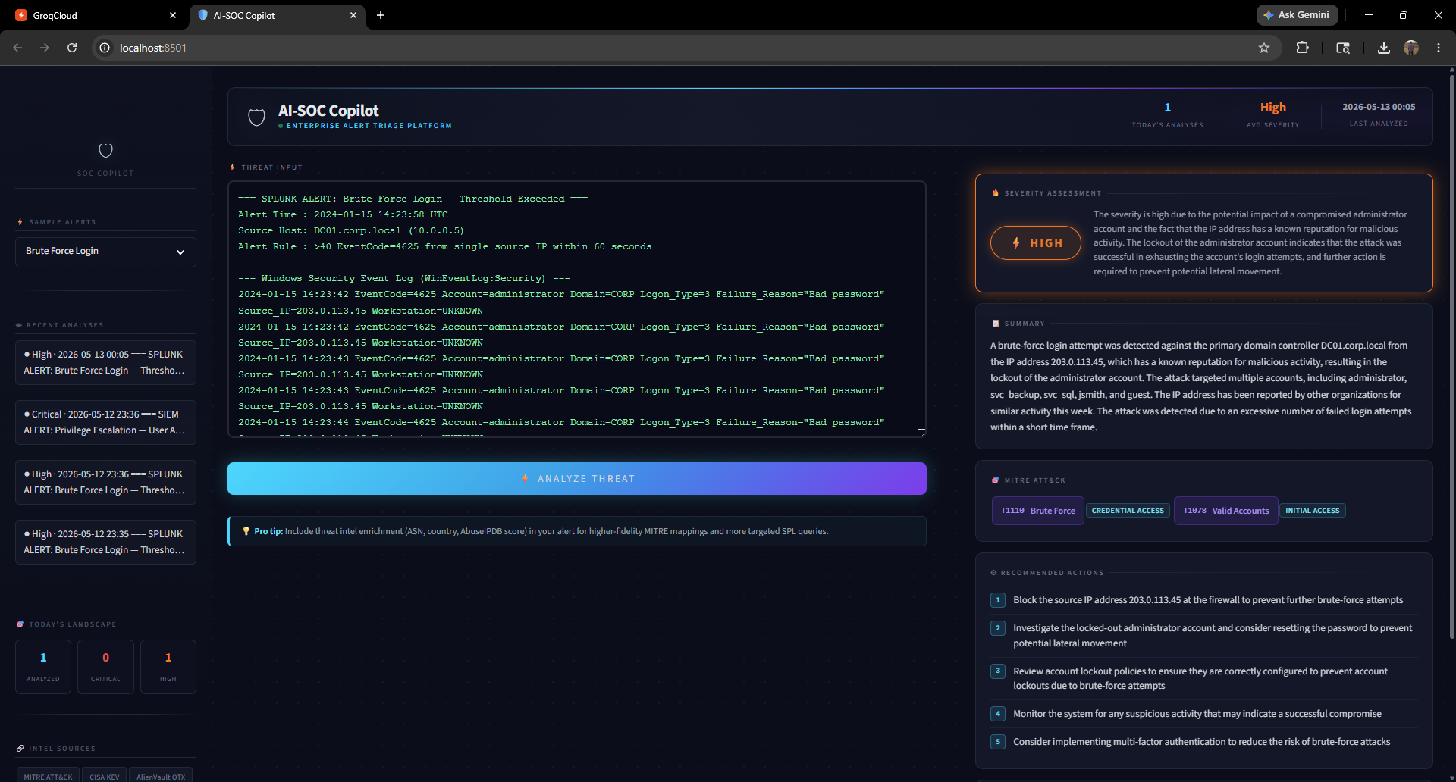This screenshot has width=1456, height=782.
Task: Click the Initial Access tactic tag
Action: click(1313, 511)
